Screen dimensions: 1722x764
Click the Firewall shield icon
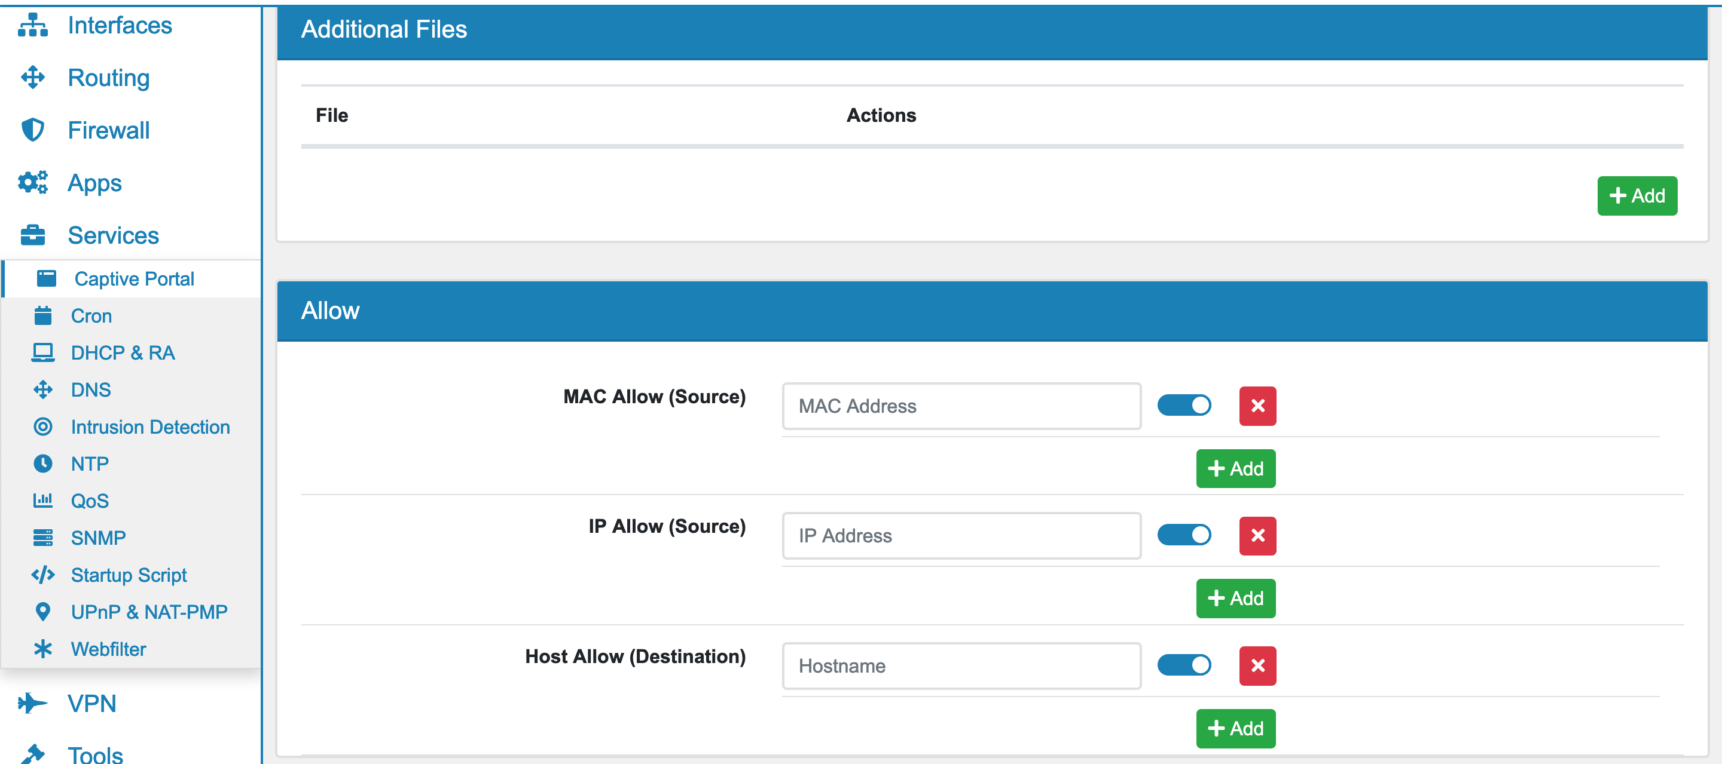(x=33, y=130)
